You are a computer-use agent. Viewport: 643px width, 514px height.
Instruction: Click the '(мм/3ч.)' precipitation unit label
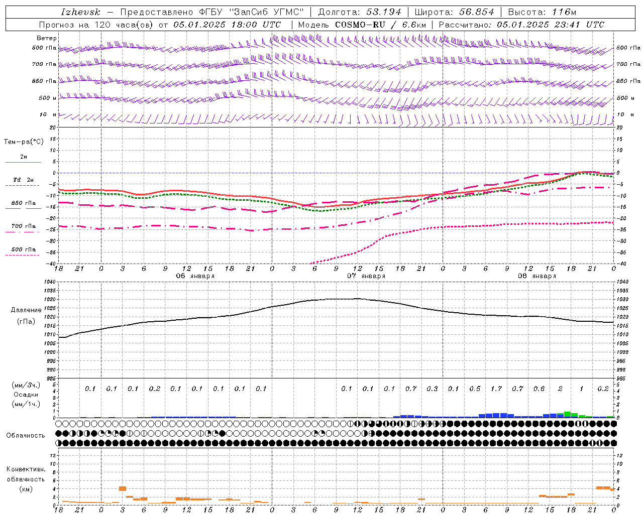pos(26,385)
